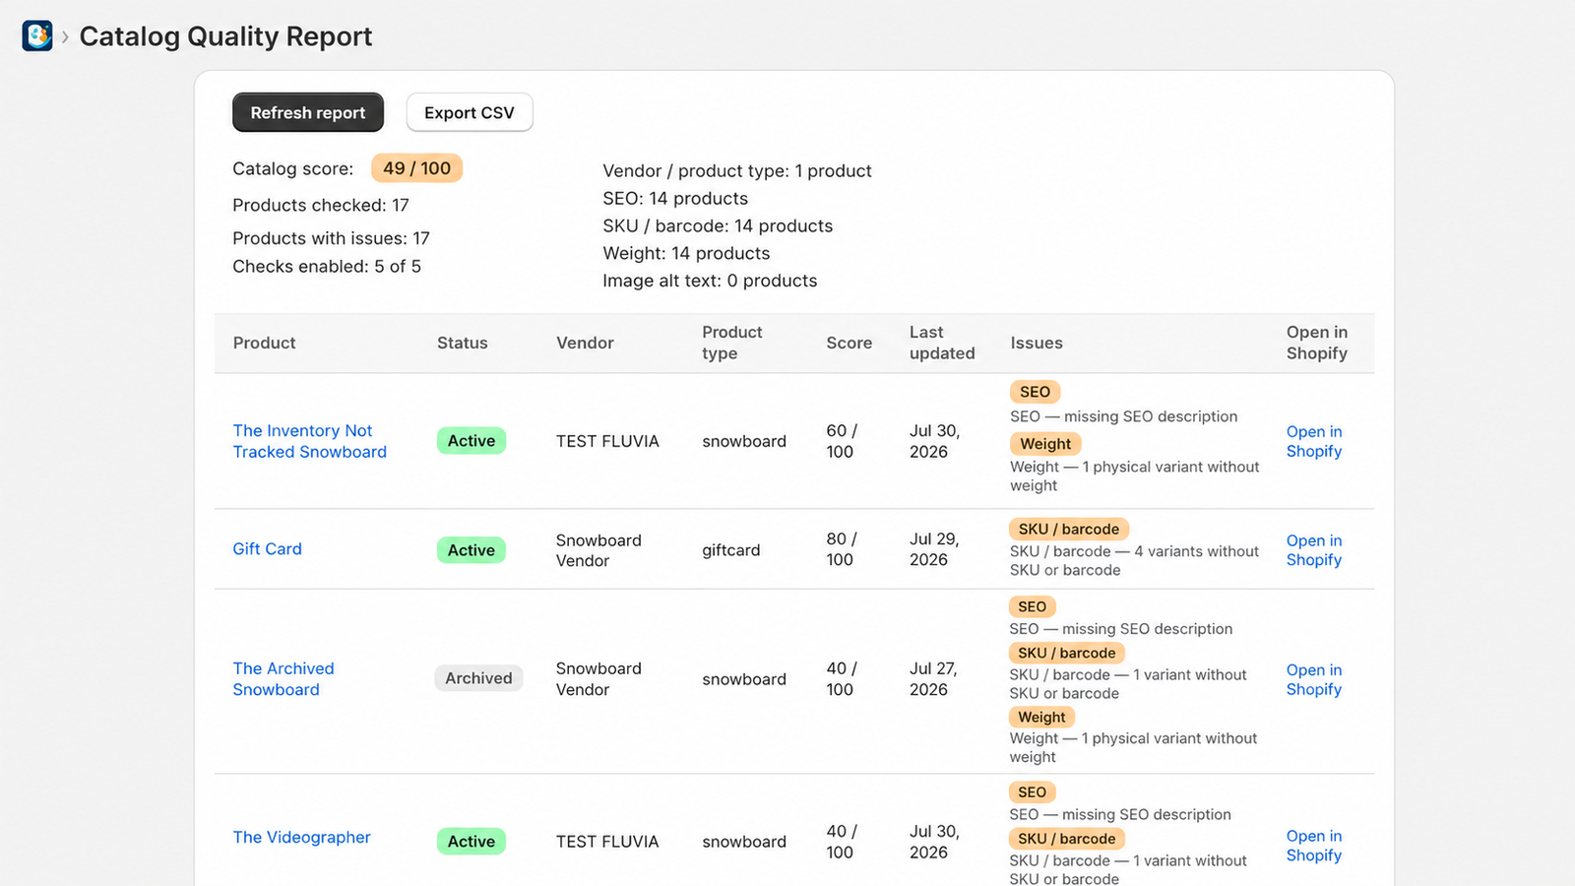
Task: Open Inventory Not Tracked Snowboard in Shopify
Action: (x=1314, y=441)
